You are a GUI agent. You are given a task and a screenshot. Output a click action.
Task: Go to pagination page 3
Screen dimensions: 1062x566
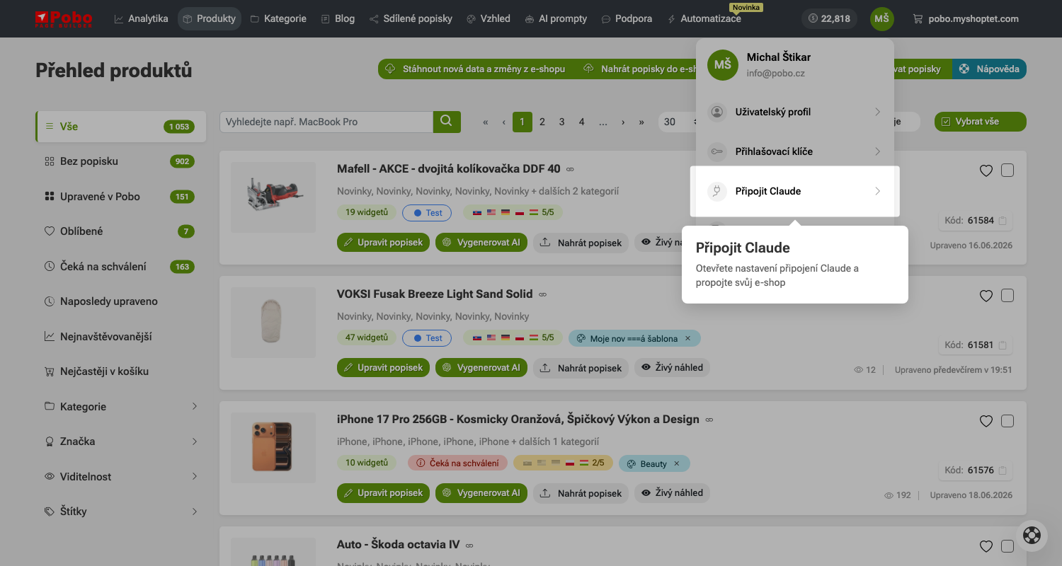coord(561,122)
